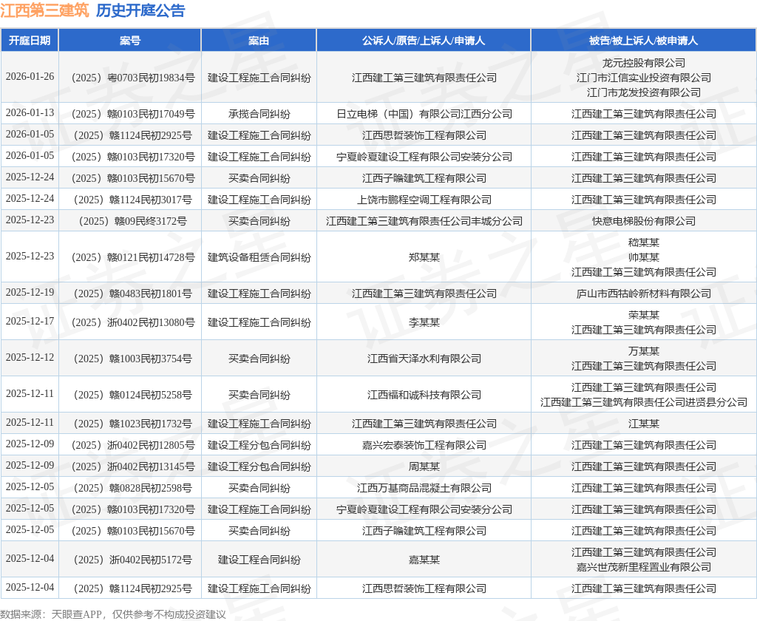This screenshot has height=621, width=757.
Task: Click plaintiff 江西福和诚科技有限公司
Action: (x=424, y=395)
